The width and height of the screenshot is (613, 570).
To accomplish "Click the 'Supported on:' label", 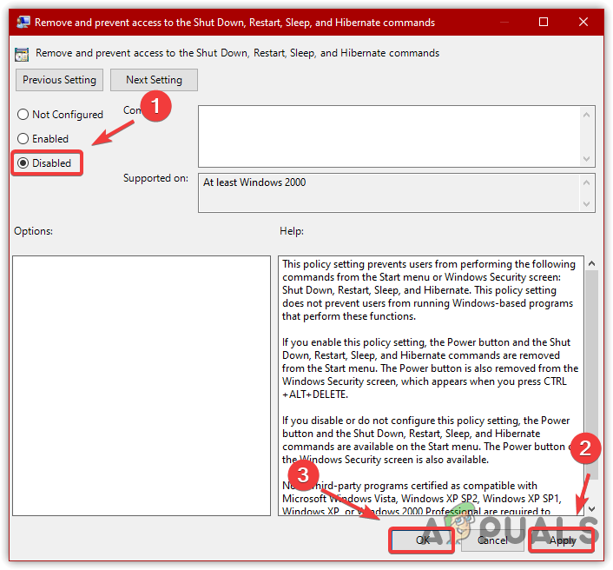I will [x=155, y=178].
